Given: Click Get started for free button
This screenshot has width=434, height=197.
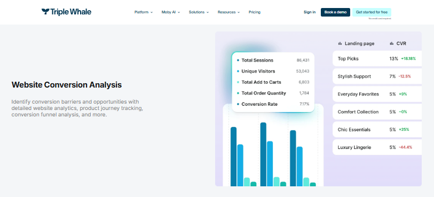Looking at the screenshot, I should point(372,12).
